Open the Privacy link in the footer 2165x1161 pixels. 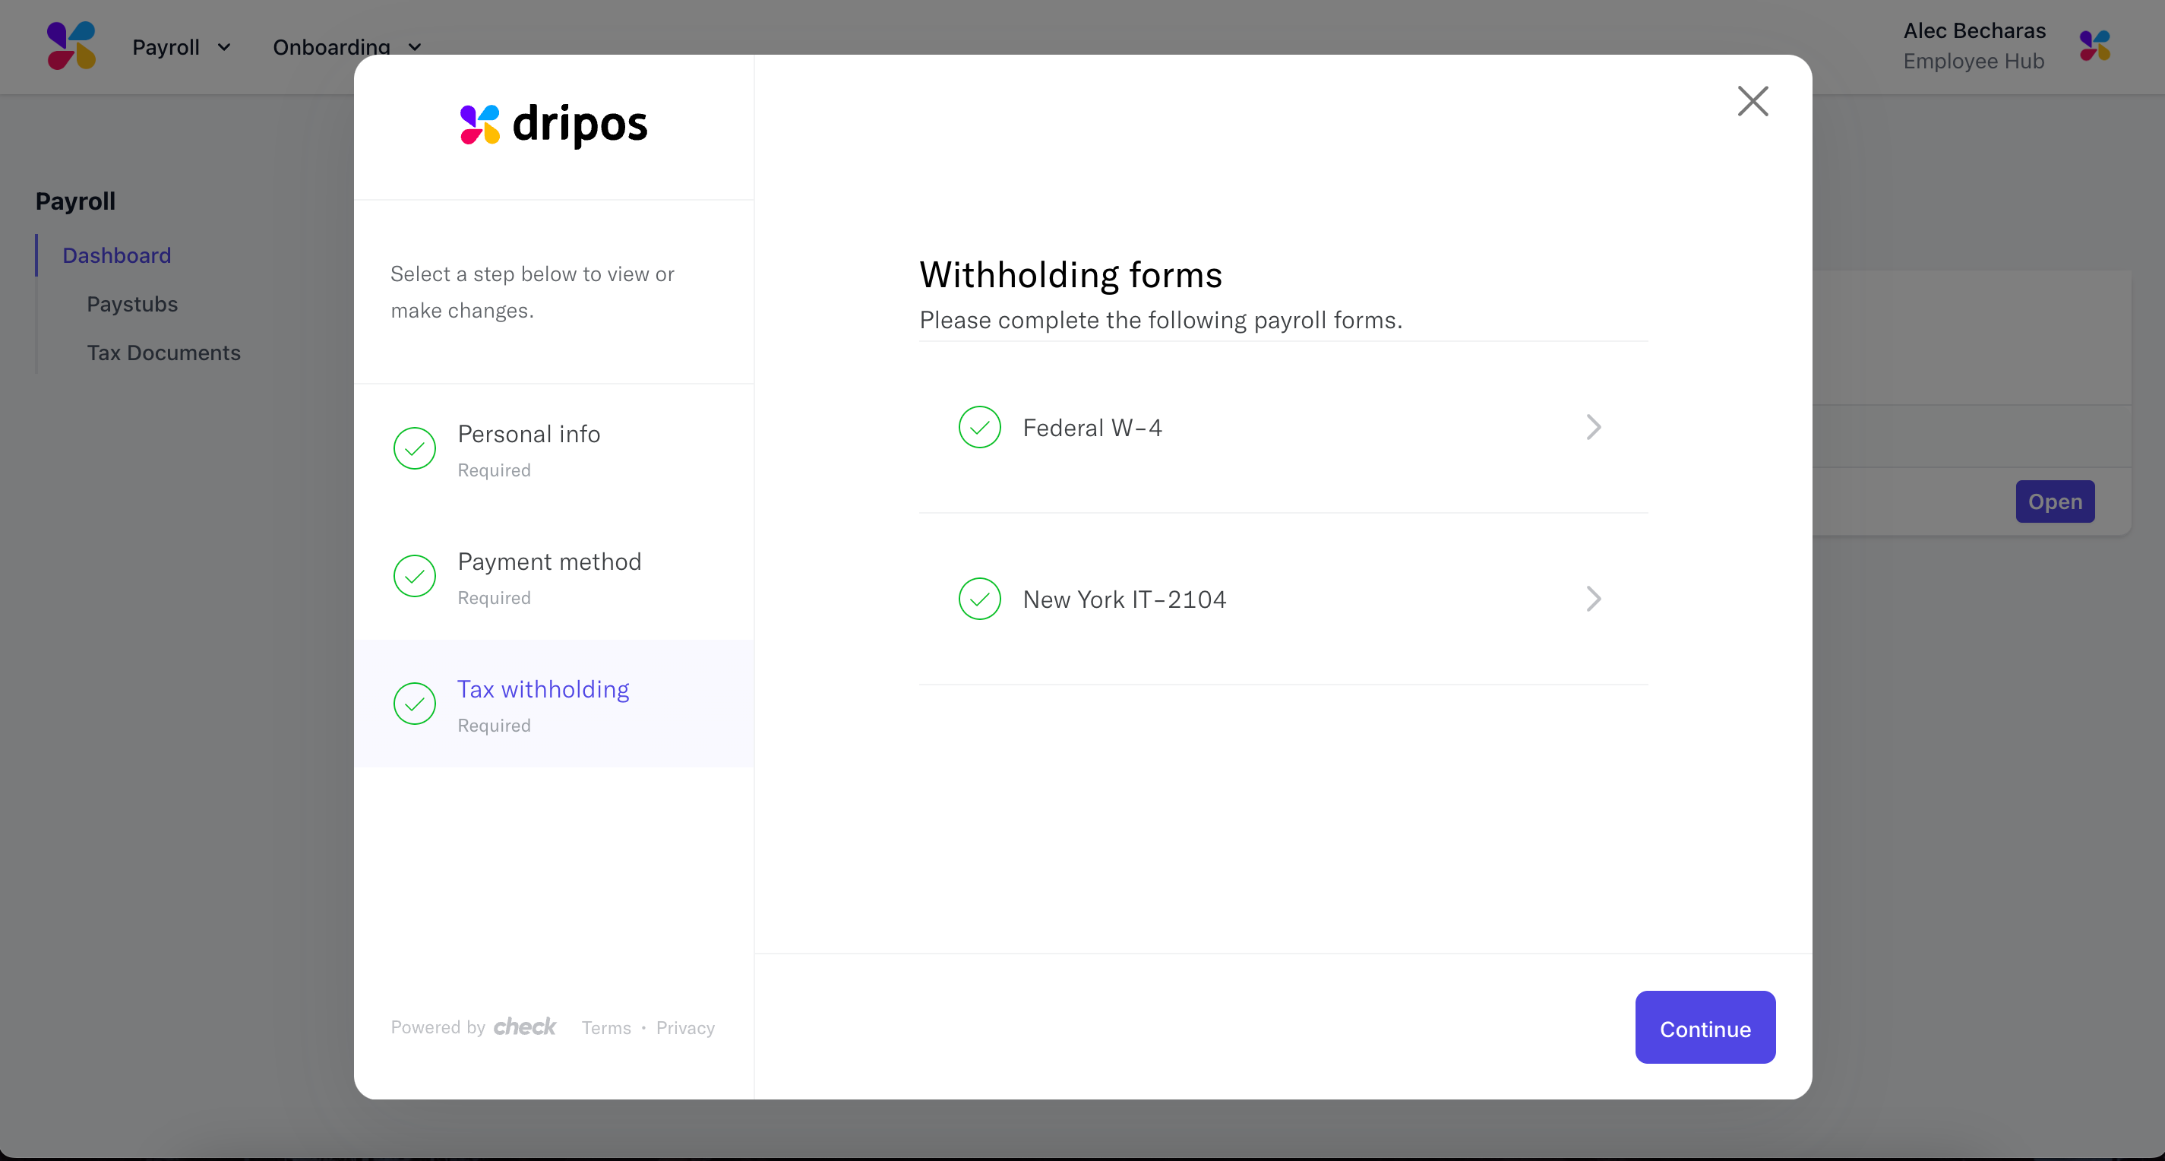[685, 1027]
